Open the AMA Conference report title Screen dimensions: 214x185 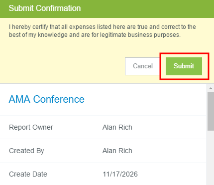(x=46, y=99)
